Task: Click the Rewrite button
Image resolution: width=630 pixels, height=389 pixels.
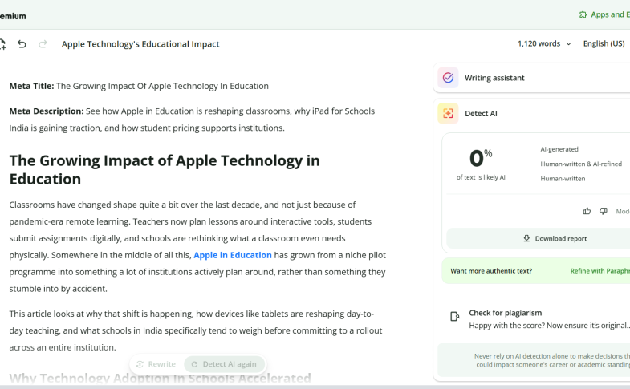Action: pos(156,364)
